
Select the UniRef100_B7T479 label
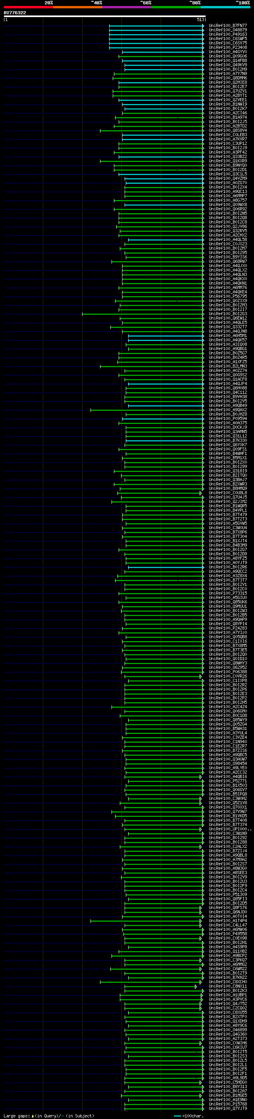[x=228, y=514]
